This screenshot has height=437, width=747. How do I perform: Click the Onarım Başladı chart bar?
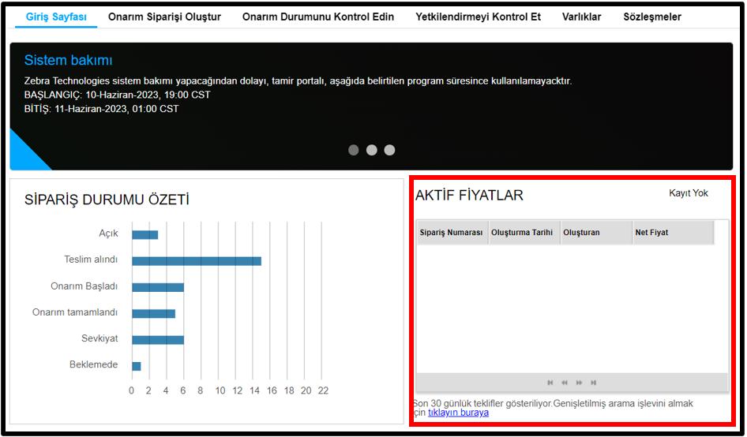click(158, 288)
